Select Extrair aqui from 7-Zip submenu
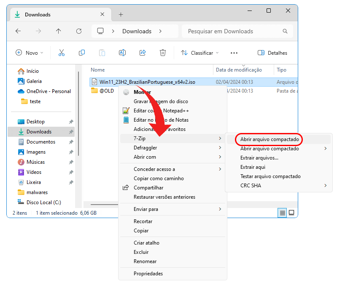 (x=253, y=167)
